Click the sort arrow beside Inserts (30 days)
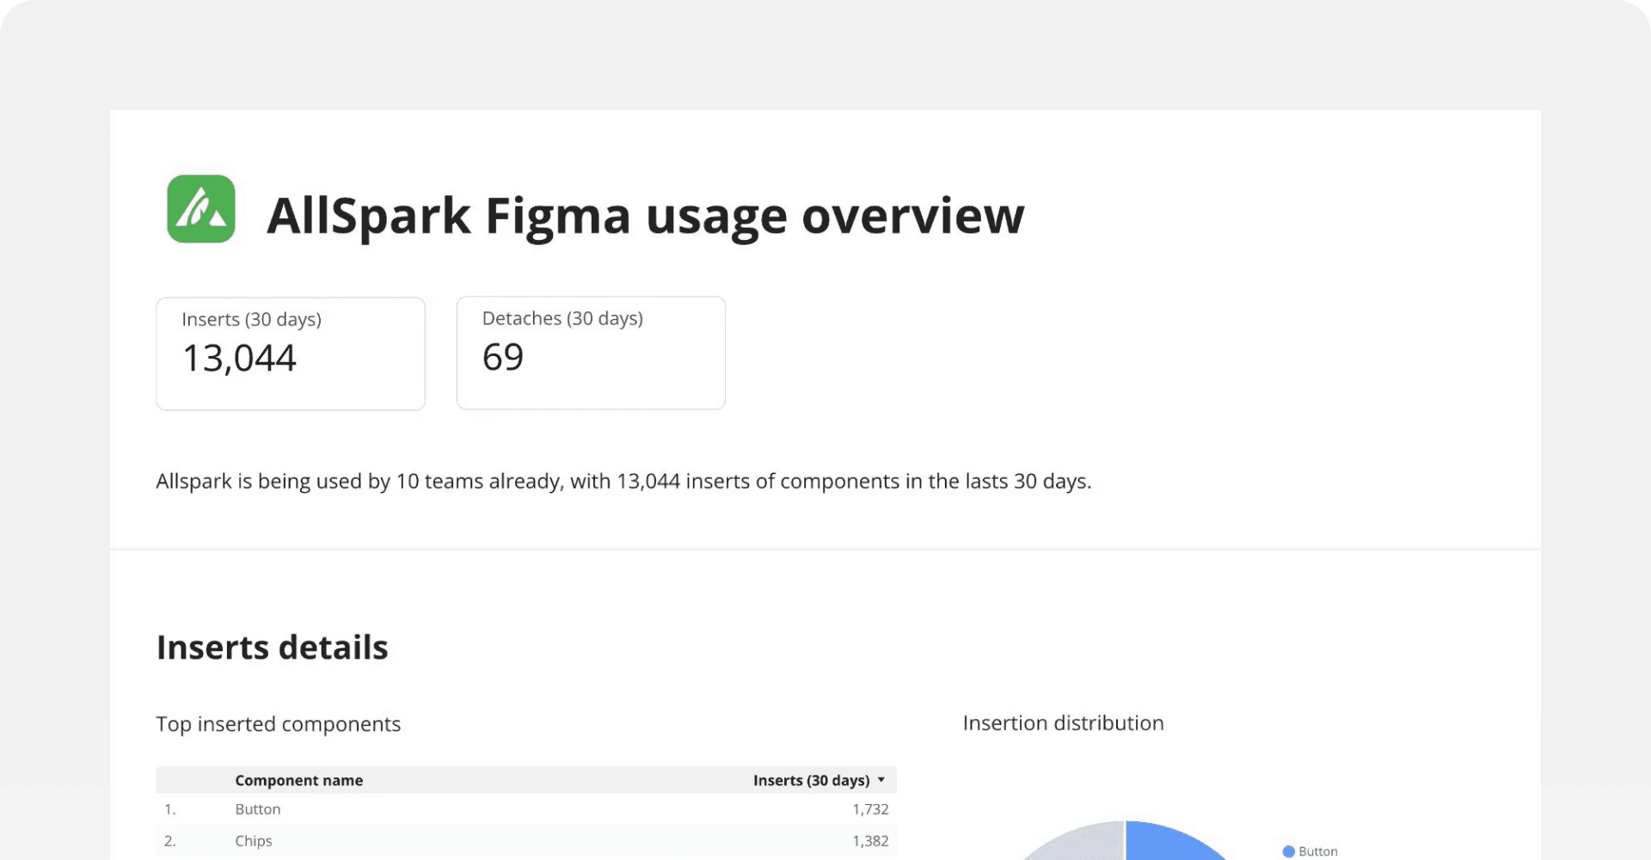The height and width of the screenshot is (860, 1651). [881, 780]
